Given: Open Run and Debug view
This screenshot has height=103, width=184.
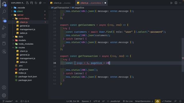Looking at the screenshot, I should (x=4, y=28).
